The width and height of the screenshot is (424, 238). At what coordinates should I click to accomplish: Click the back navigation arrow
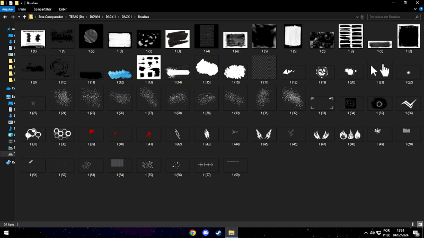[4, 17]
